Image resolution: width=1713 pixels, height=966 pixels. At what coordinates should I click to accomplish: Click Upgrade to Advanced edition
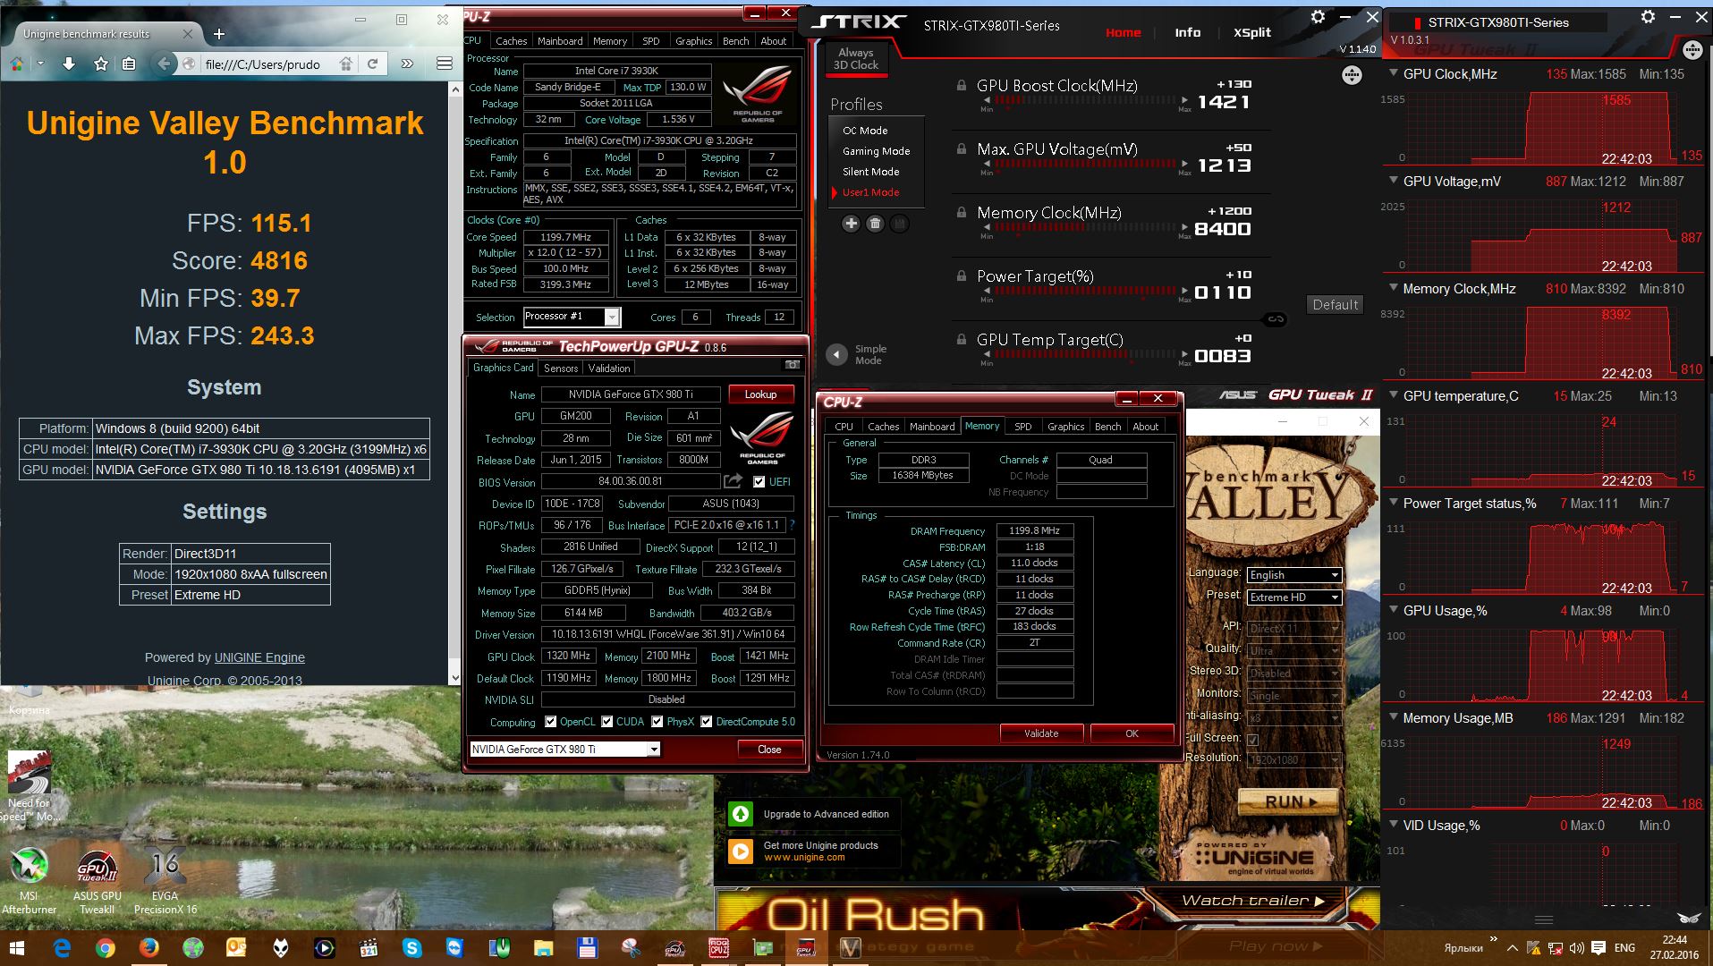(x=812, y=815)
